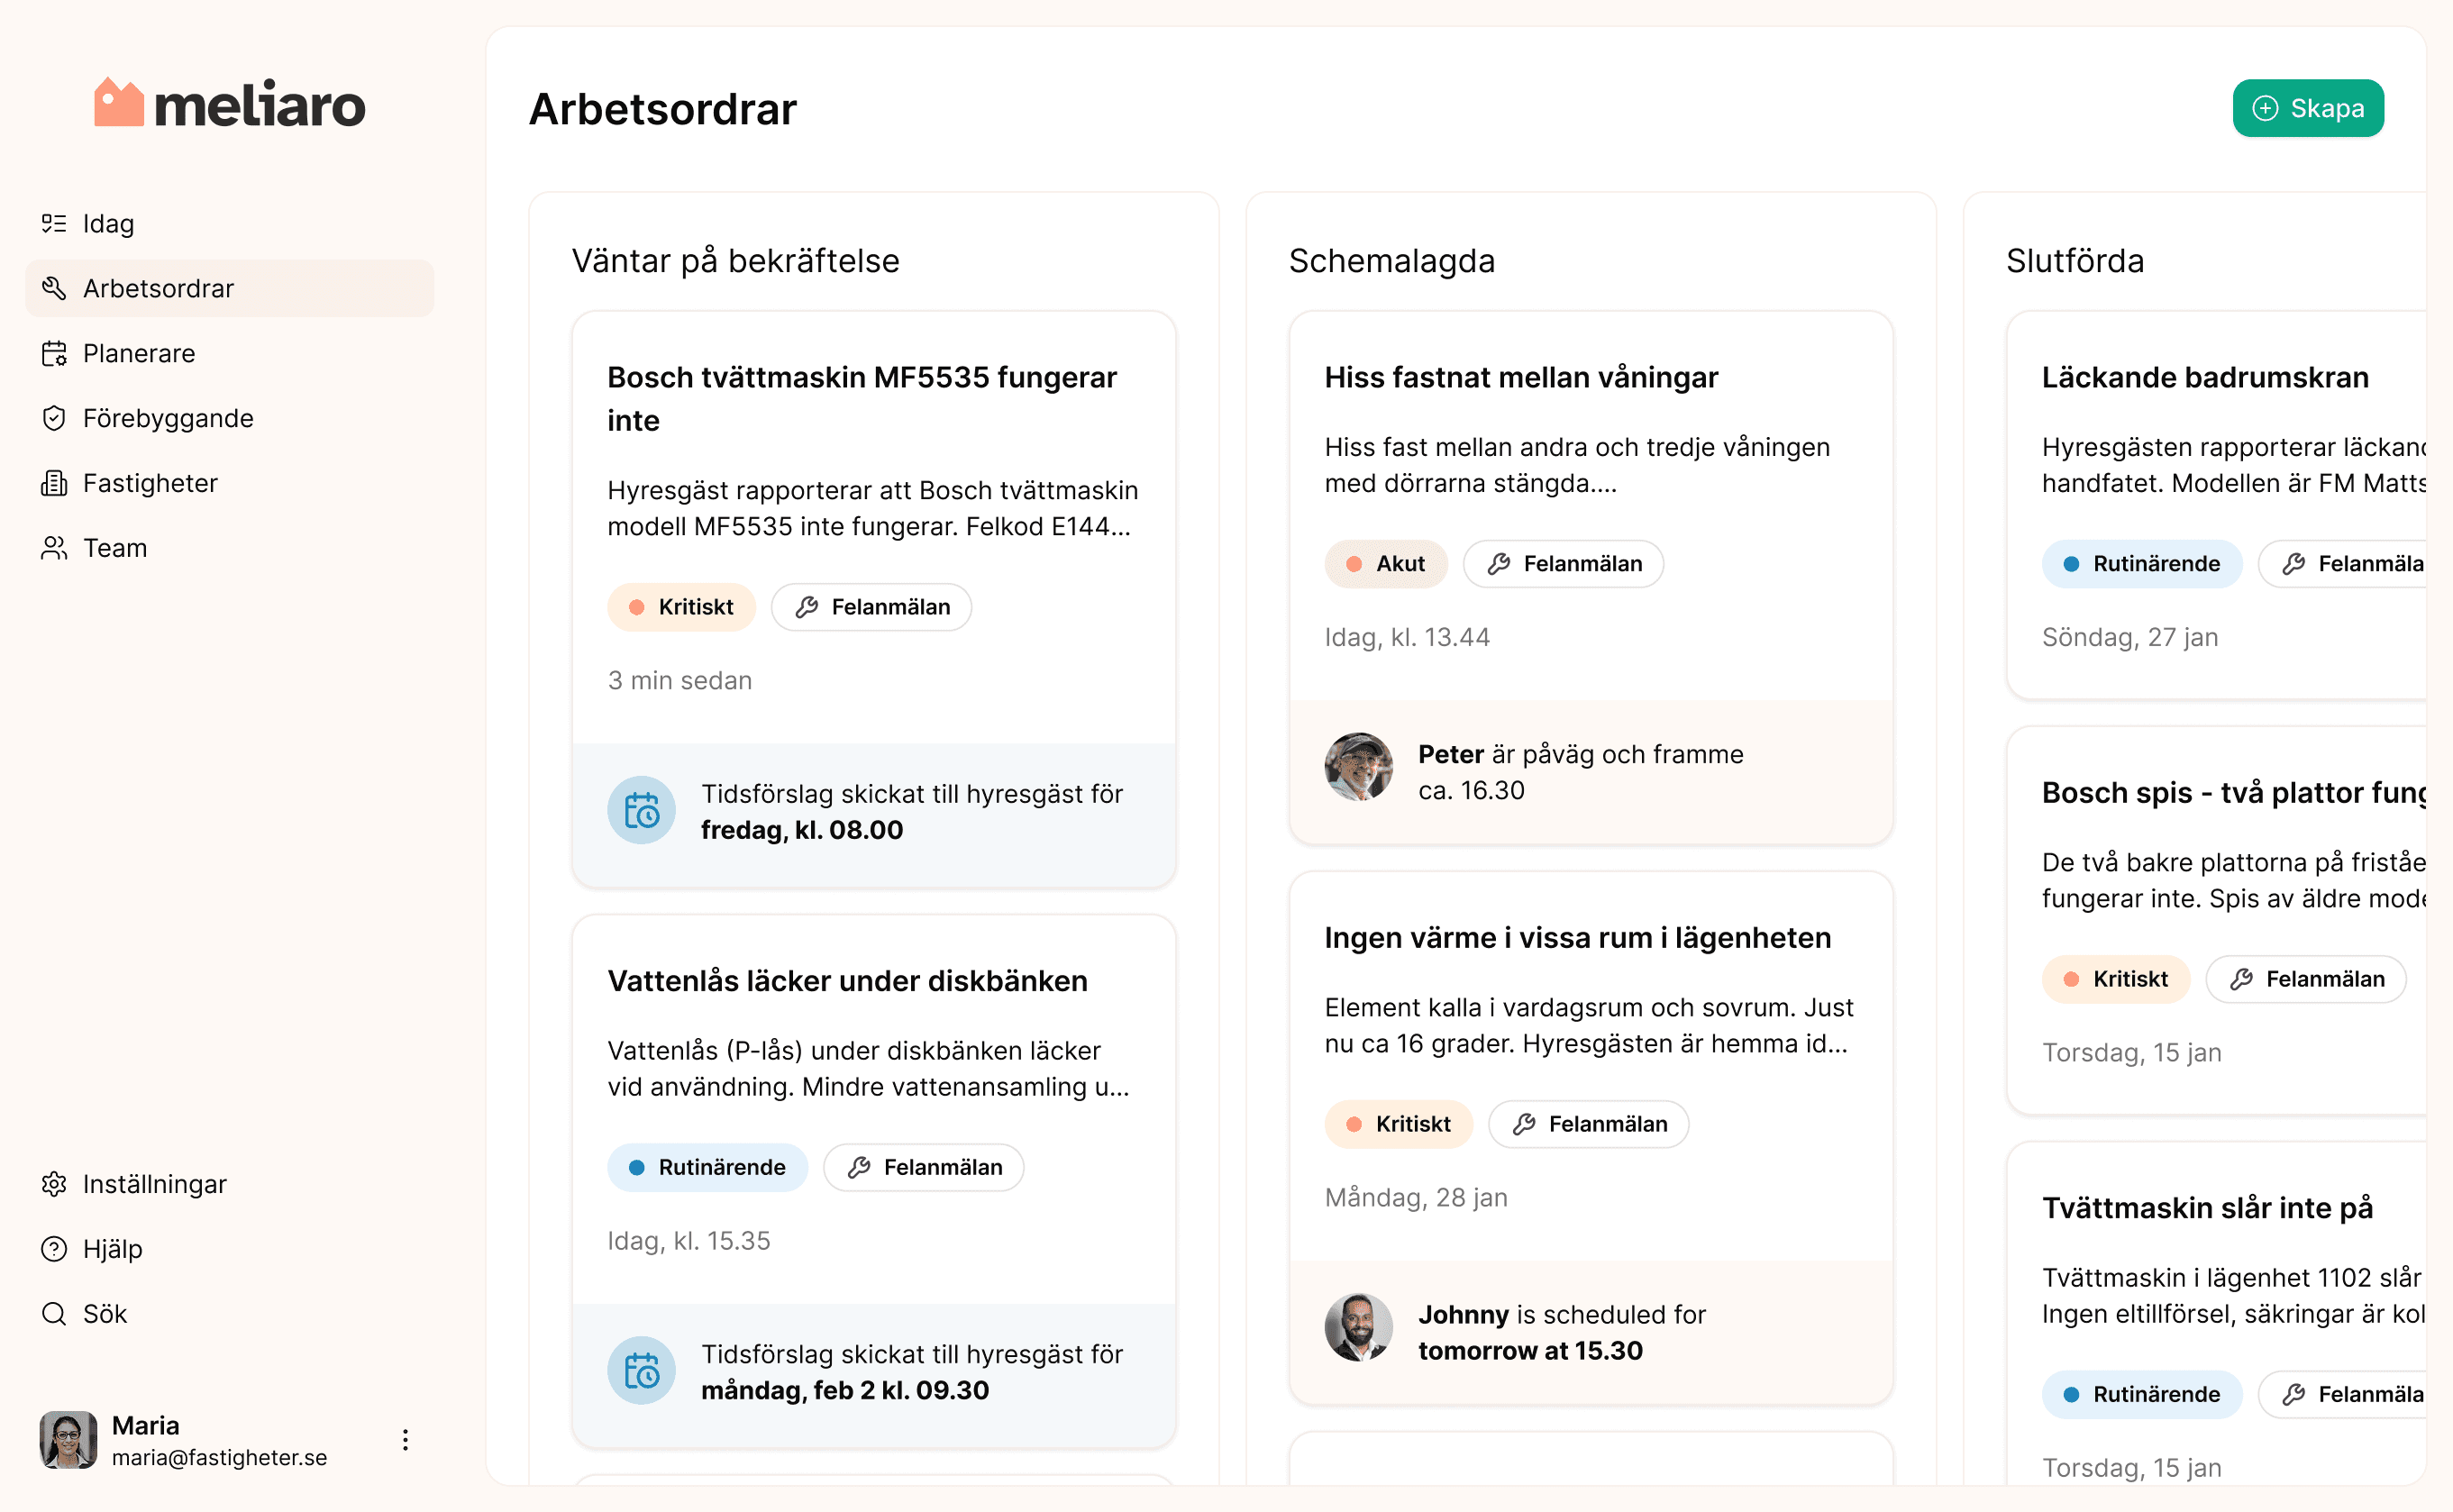Open the Felanmälan tag on Hiss fastnat card
2453x1512 pixels.
click(x=1563, y=563)
